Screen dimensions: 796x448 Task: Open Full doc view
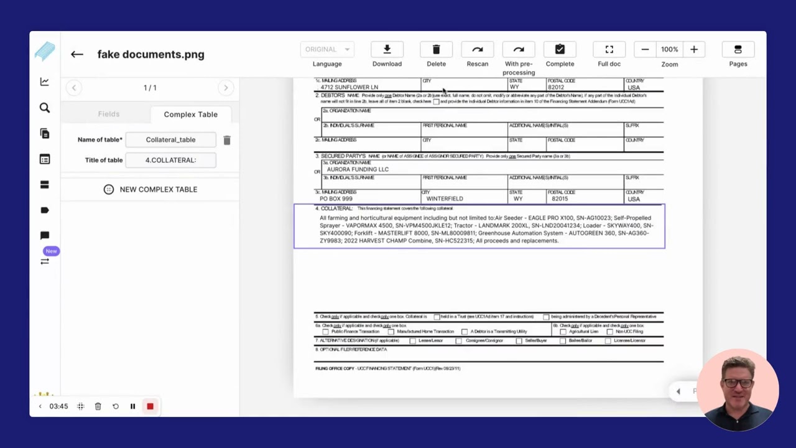(x=609, y=50)
